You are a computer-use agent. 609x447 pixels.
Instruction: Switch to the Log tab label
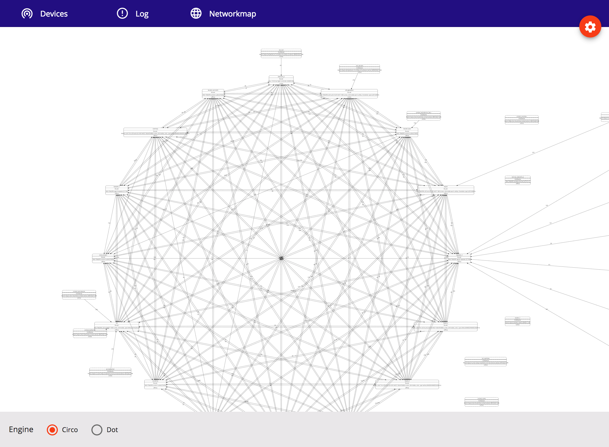coord(142,14)
